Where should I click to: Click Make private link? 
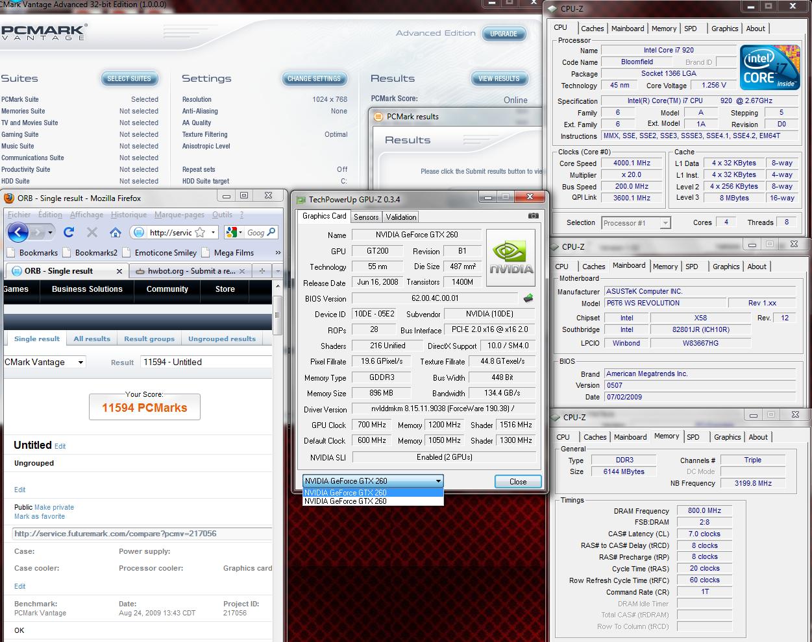[54, 507]
